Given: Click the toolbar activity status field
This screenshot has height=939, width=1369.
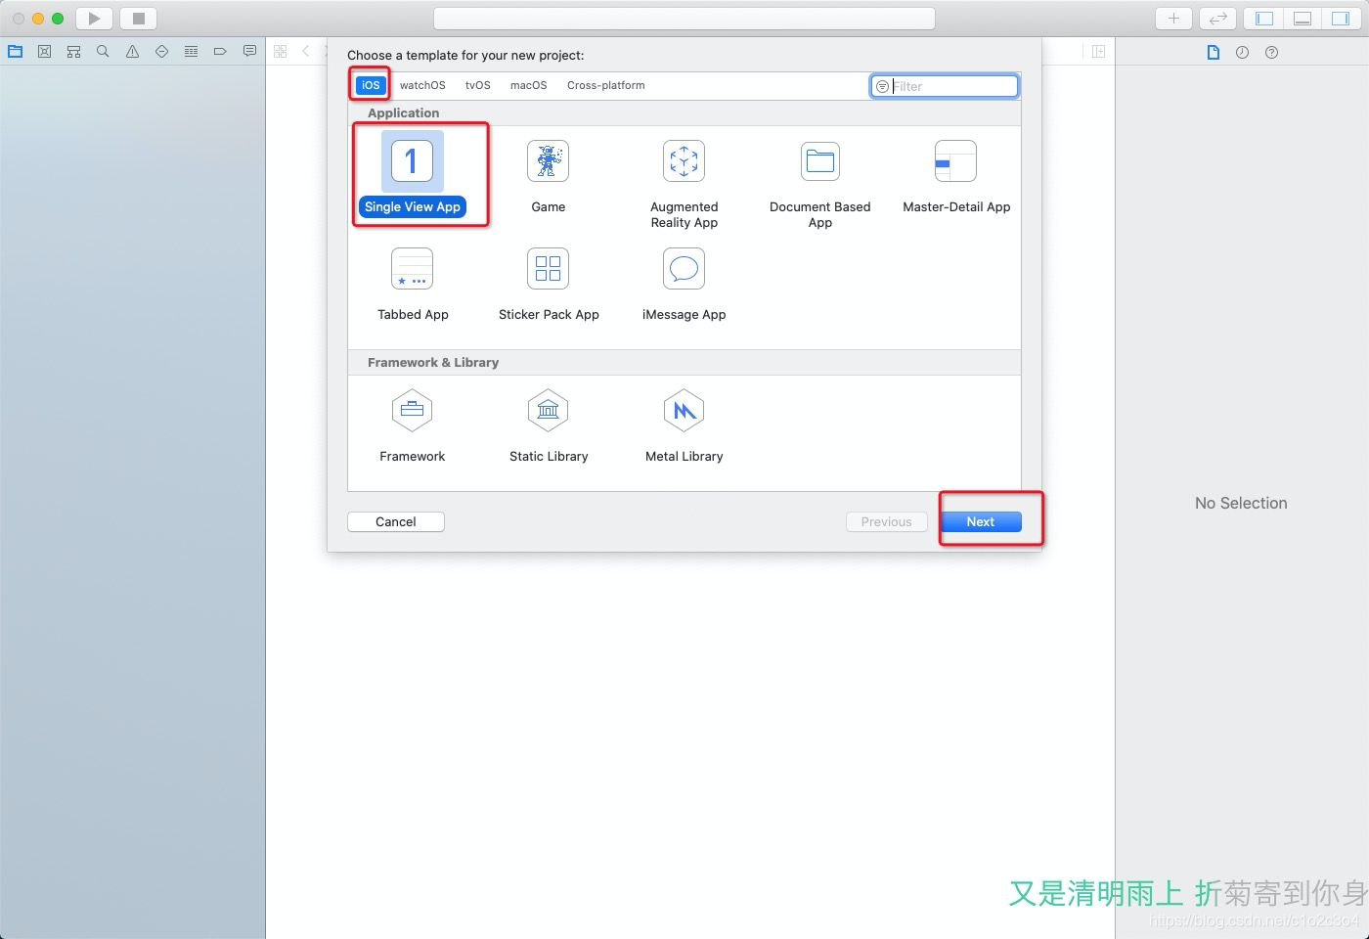Looking at the screenshot, I should (x=684, y=19).
